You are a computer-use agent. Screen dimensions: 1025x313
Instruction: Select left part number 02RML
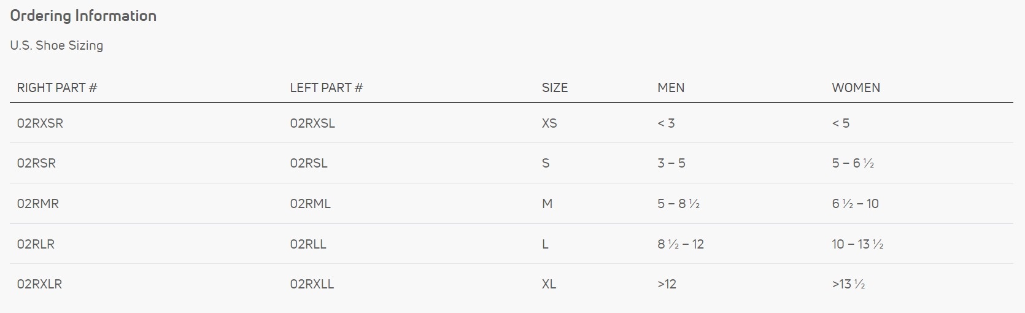[x=310, y=204]
